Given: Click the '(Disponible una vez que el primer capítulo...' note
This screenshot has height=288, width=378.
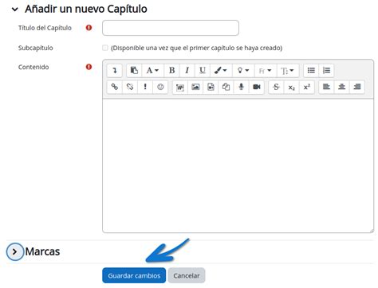Looking at the screenshot, I should pyautogui.click(x=196, y=48).
